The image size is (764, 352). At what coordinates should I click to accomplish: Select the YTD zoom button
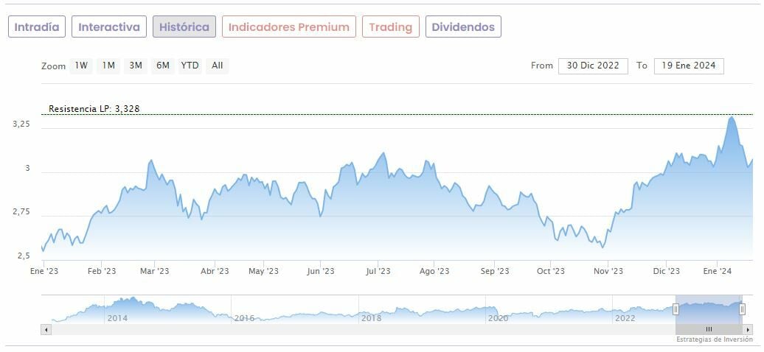click(190, 66)
